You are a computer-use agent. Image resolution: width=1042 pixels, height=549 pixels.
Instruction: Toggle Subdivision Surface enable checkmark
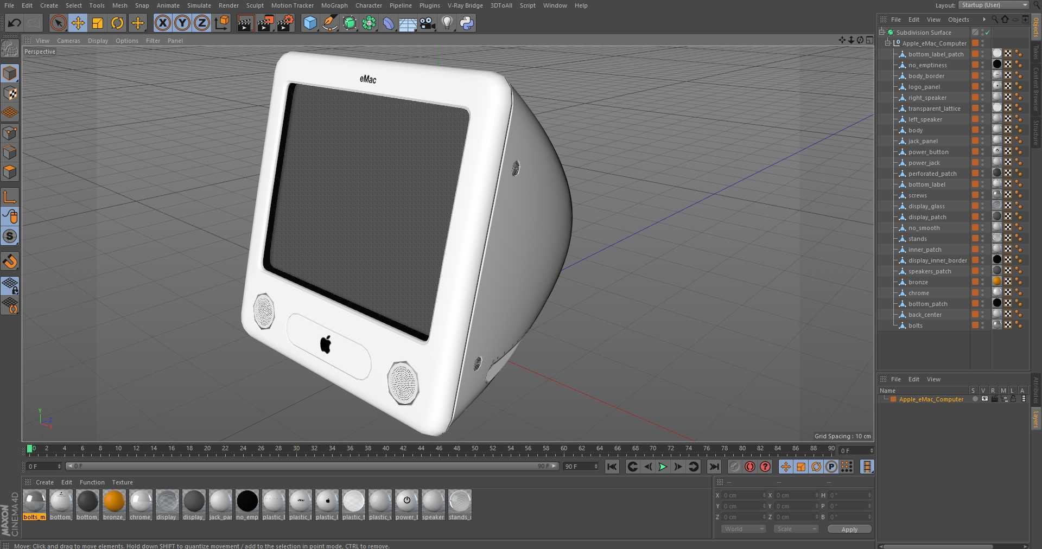tap(988, 33)
